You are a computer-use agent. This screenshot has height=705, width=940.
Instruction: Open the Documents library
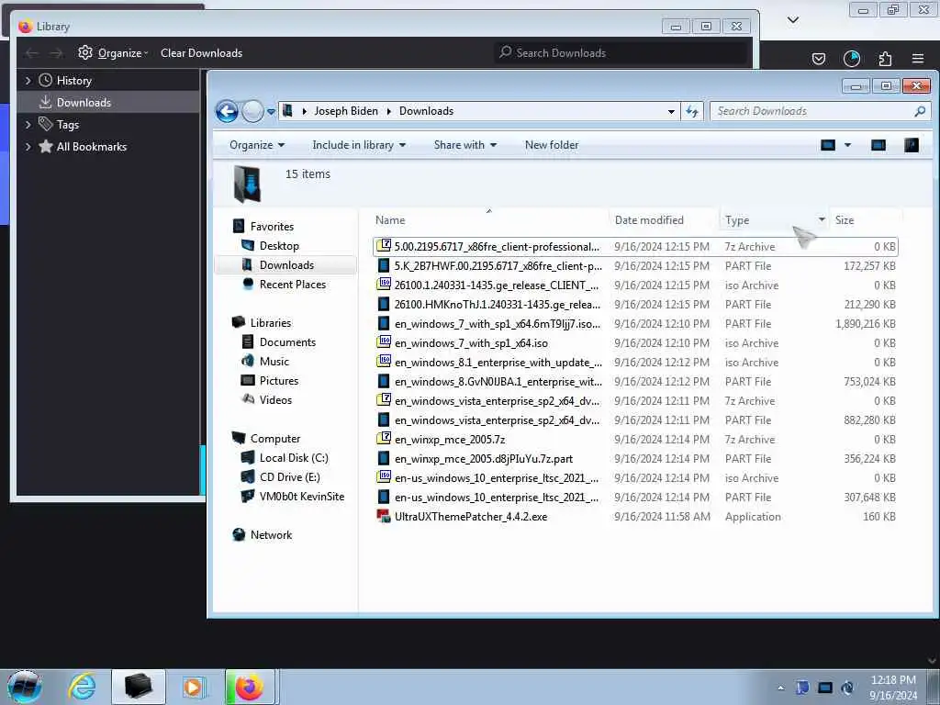[287, 341]
